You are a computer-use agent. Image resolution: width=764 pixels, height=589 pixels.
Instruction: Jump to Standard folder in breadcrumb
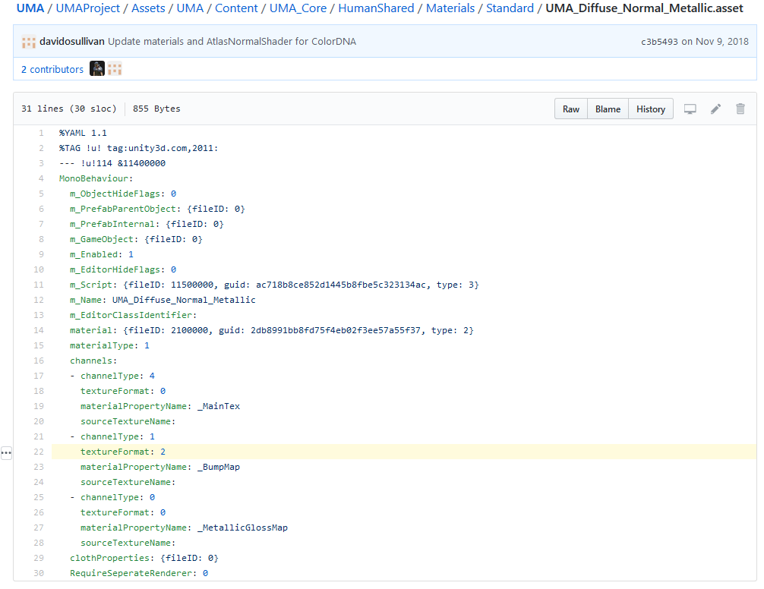pyautogui.click(x=510, y=8)
